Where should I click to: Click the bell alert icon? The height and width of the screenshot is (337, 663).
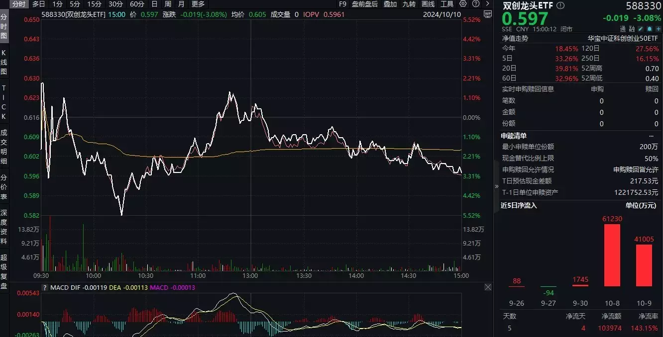[x=650, y=29]
